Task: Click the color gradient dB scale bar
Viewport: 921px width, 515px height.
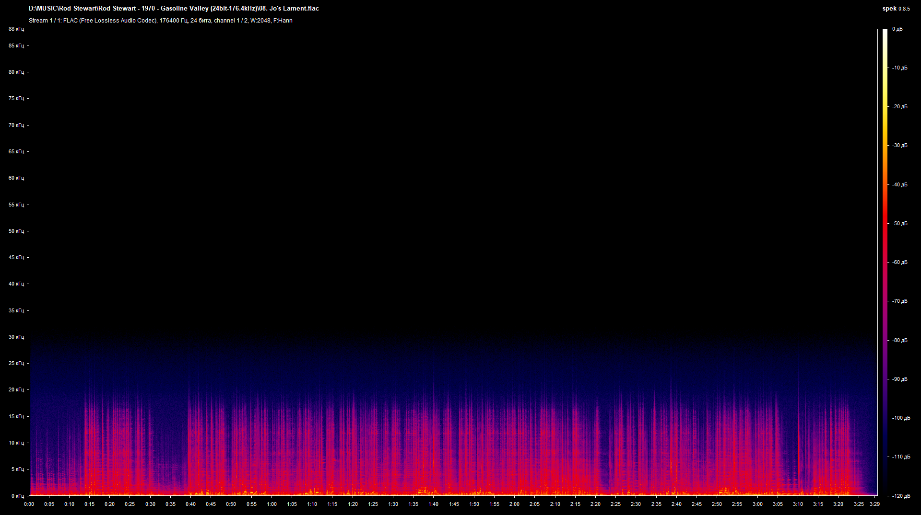Action: click(x=885, y=262)
